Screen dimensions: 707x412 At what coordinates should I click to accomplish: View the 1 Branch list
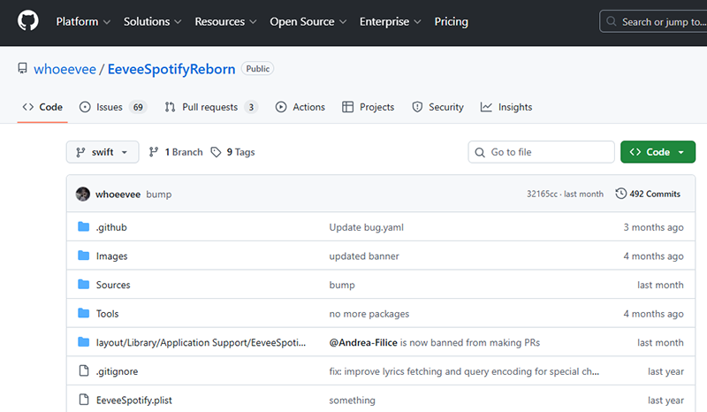click(x=176, y=152)
